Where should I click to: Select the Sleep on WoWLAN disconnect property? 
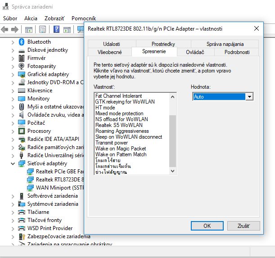pos(129,137)
